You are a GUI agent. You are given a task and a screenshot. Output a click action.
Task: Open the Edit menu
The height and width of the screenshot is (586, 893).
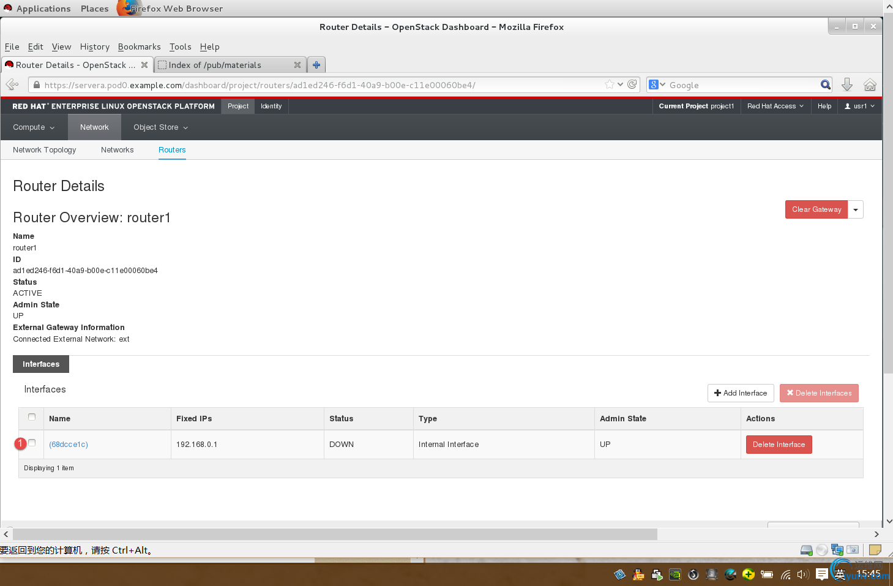(x=35, y=47)
